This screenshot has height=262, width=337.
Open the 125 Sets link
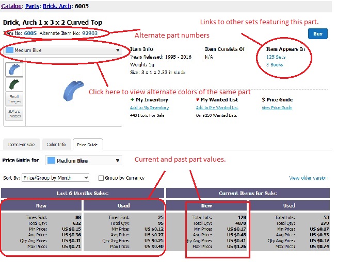point(276,57)
